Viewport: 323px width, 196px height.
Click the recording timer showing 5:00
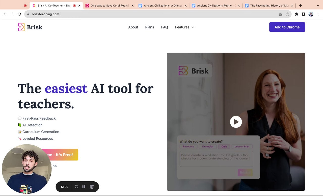(65, 187)
